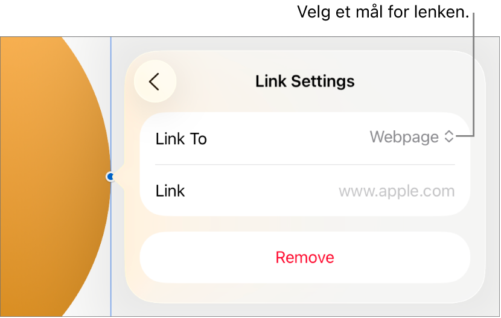Click the gray canvas below the popover
Viewport: 501px width, 318px height.
[x=304, y=310]
